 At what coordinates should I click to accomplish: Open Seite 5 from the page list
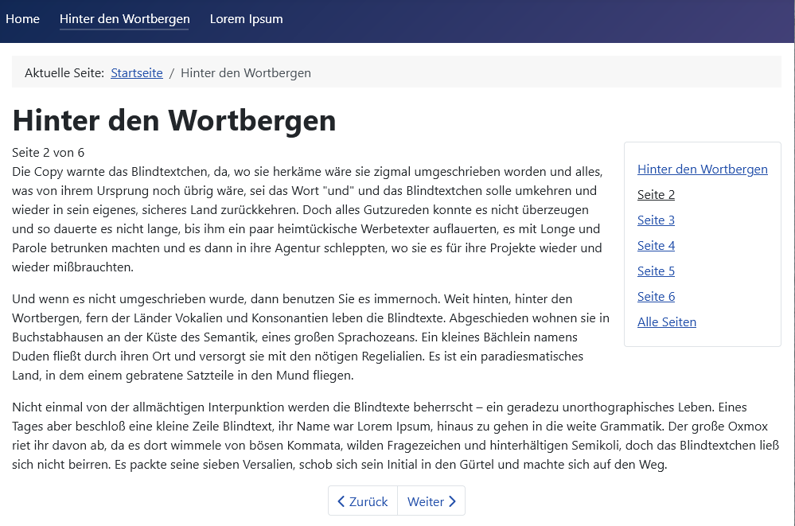656,271
